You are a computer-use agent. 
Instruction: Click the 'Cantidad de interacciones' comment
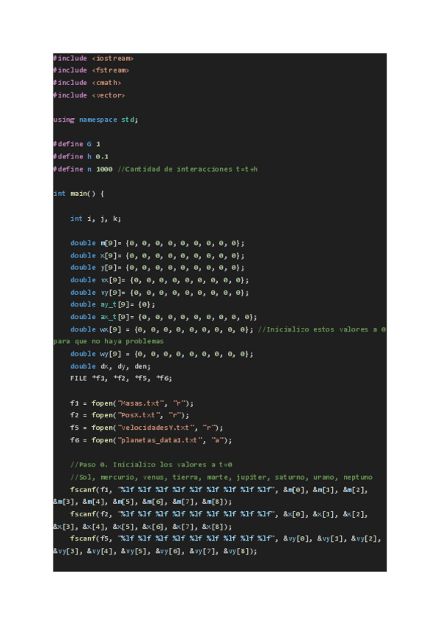[187, 169]
